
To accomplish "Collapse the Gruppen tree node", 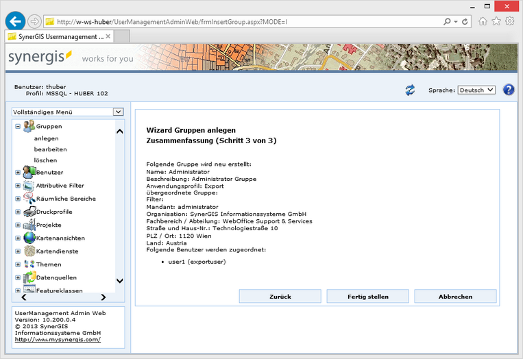I will click(x=18, y=127).
